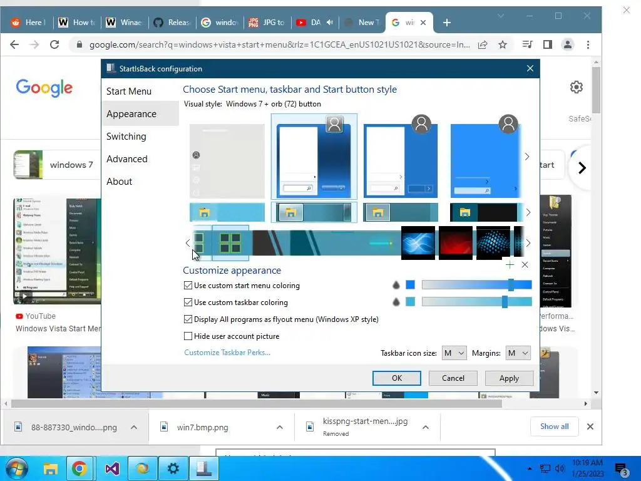Click Chrome's back arrow

tap(14, 44)
